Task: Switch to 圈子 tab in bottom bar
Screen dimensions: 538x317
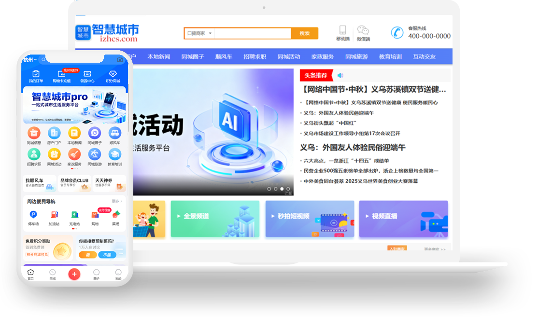Action: point(96,274)
